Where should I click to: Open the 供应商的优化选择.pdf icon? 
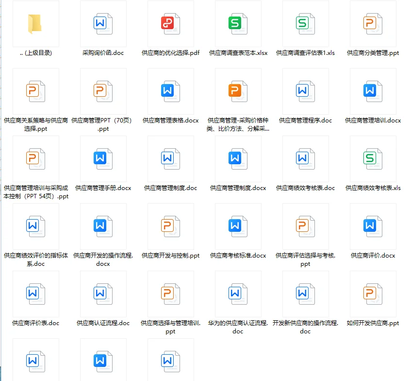coord(171,24)
